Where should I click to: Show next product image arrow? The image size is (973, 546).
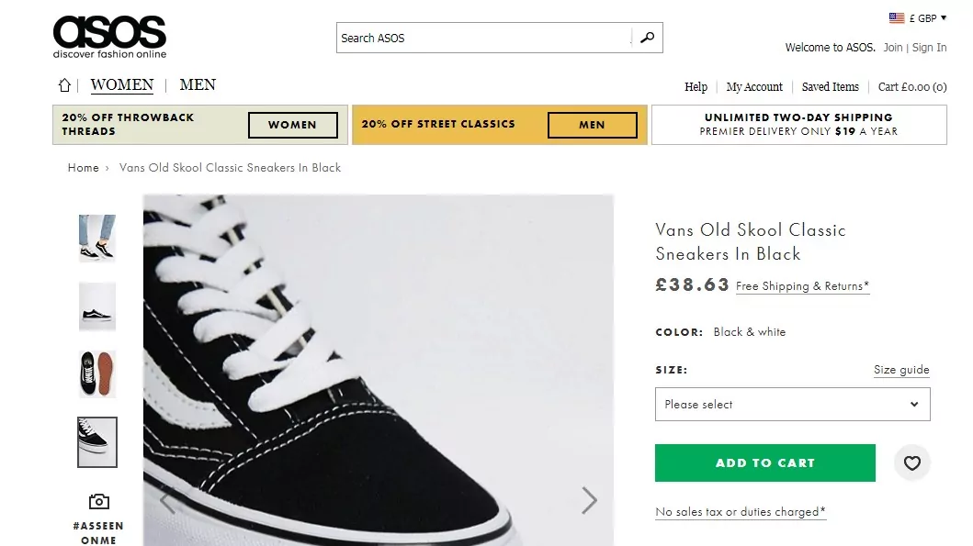[x=589, y=500]
